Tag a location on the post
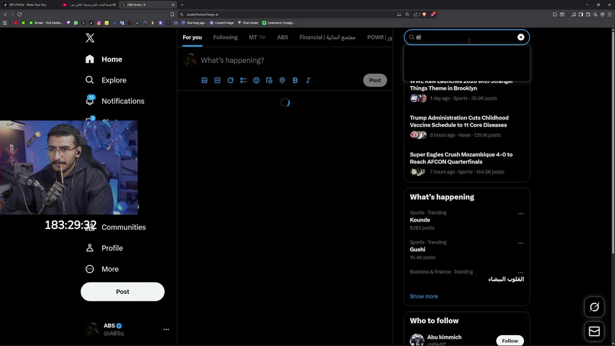The image size is (615, 346). click(x=282, y=80)
